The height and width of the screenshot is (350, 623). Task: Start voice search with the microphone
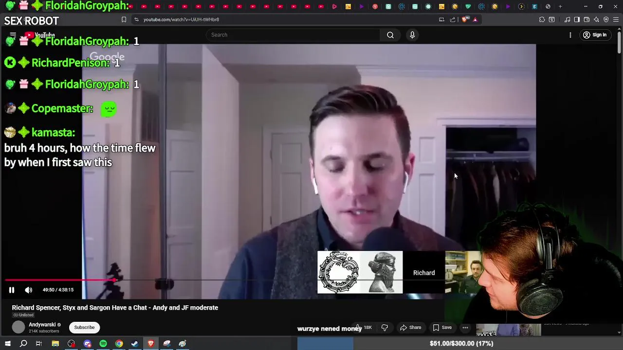pyautogui.click(x=412, y=35)
